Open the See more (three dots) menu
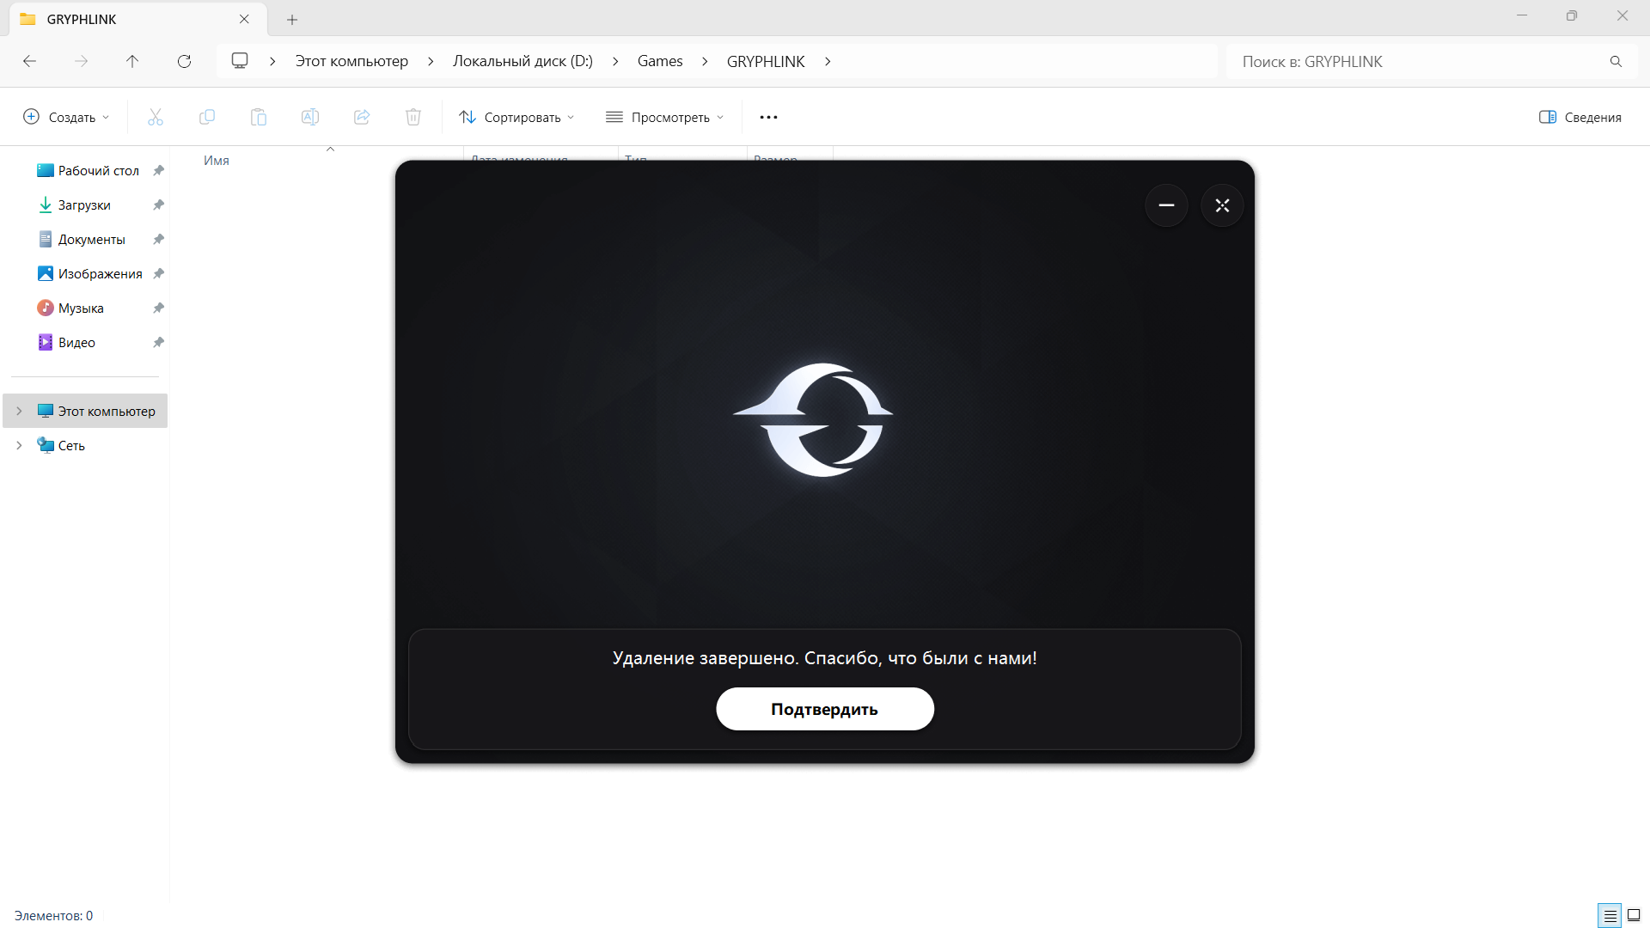1650x928 pixels. (768, 117)
